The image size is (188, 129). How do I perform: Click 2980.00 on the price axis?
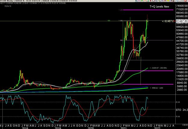point(182,90)
